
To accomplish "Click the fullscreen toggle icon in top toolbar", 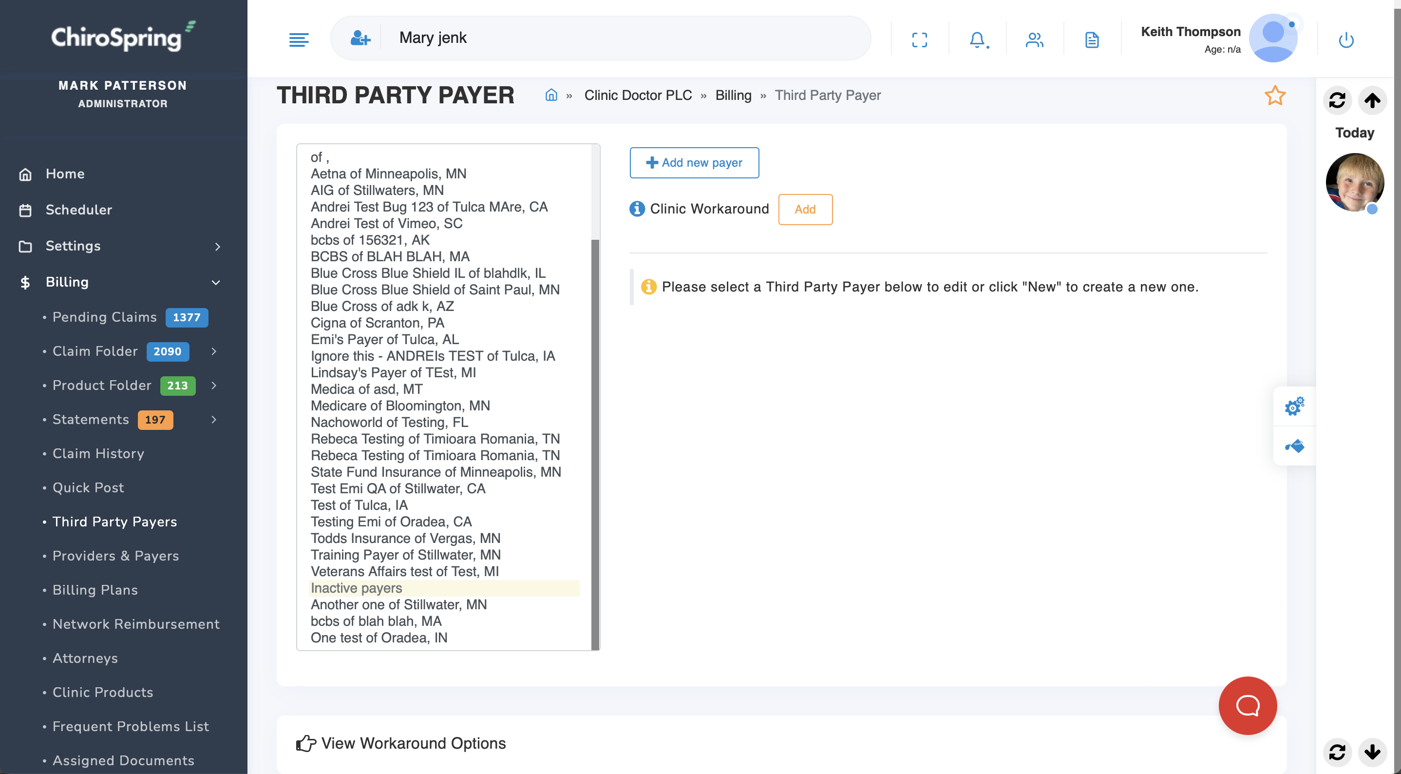I will coord(920,38).
